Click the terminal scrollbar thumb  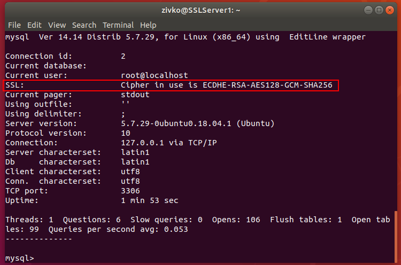[x=396, y=236]
